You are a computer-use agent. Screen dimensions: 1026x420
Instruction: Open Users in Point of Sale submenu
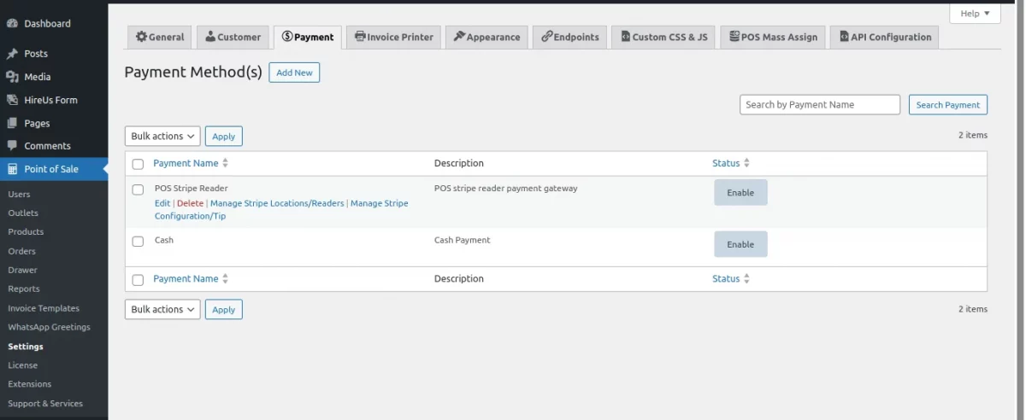pyautogui.click(x=19, y=194)
